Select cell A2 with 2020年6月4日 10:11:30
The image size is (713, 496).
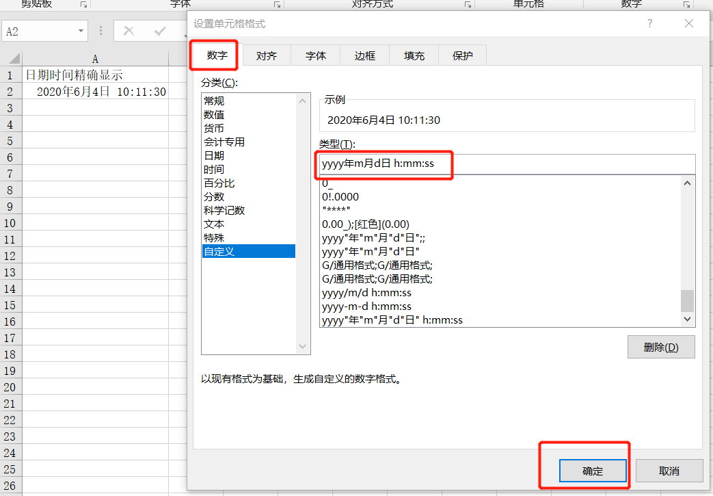[x=95, y=92]
